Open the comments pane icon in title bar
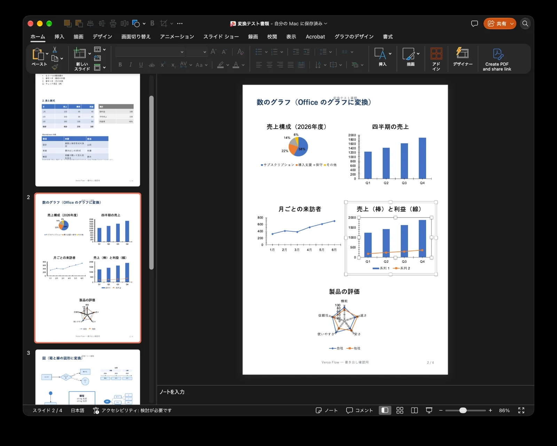The height and width of the screenshot is (446, 557). (x=474, y=24)
